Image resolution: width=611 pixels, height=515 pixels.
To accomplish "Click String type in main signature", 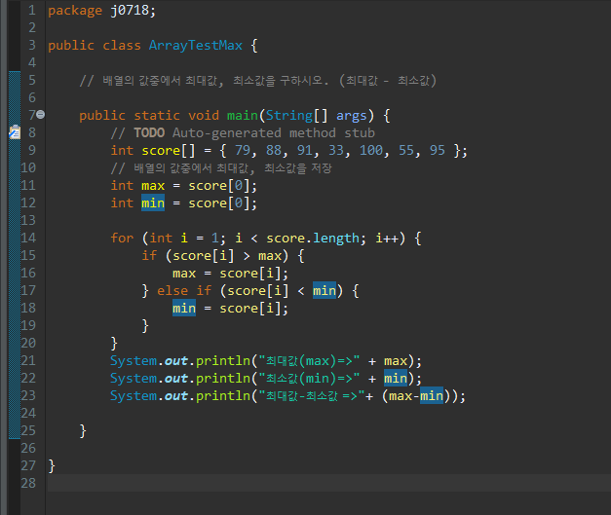I will click(289, 116).
